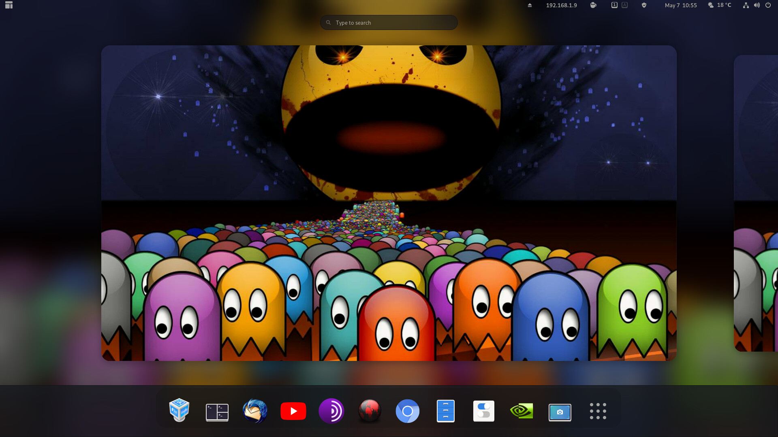Open Thunderbird mail client
The height and width of the screenshot is (437, 778).
[x=255, y=411]
